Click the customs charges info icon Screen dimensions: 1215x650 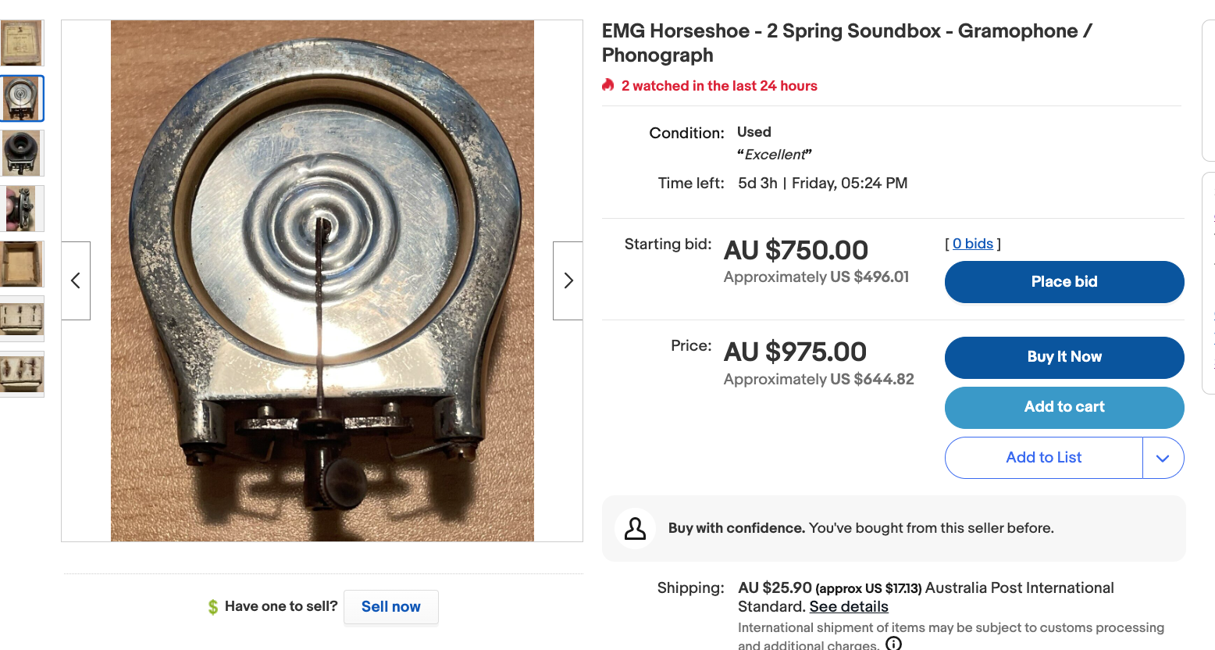(x=893, y=644)
